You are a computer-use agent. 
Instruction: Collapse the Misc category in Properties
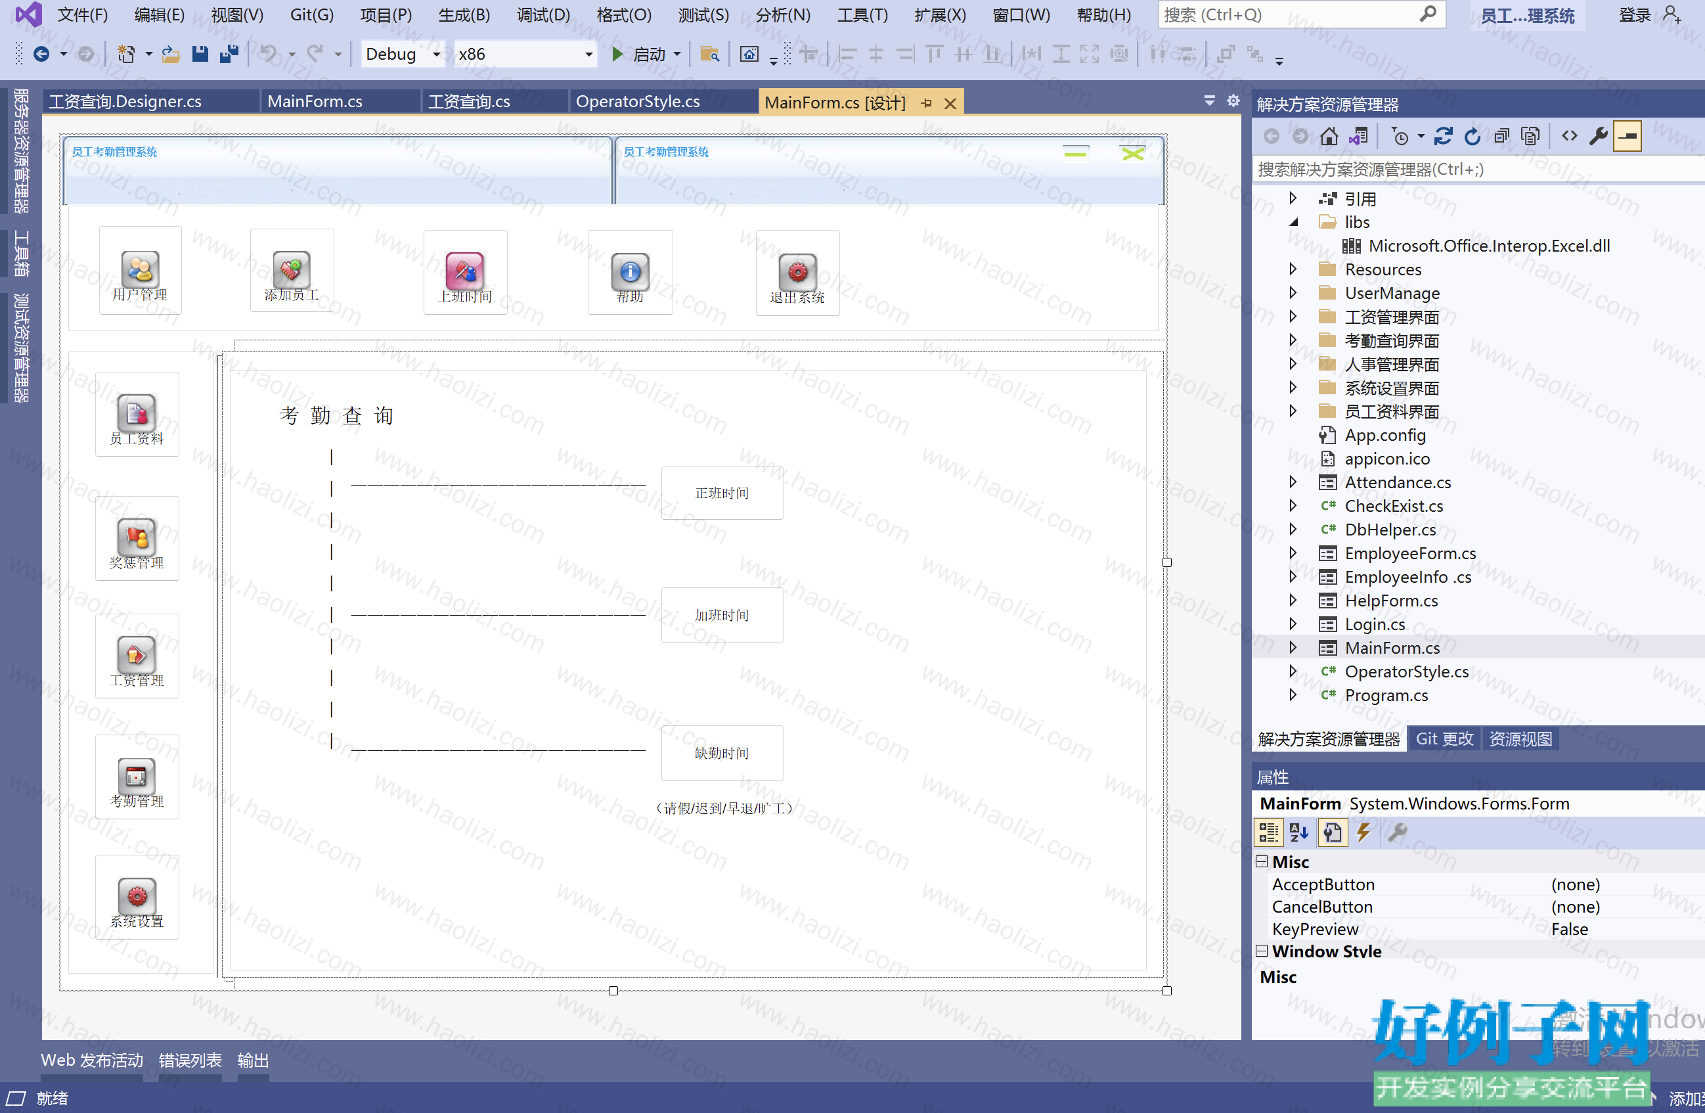point(1262,861)
